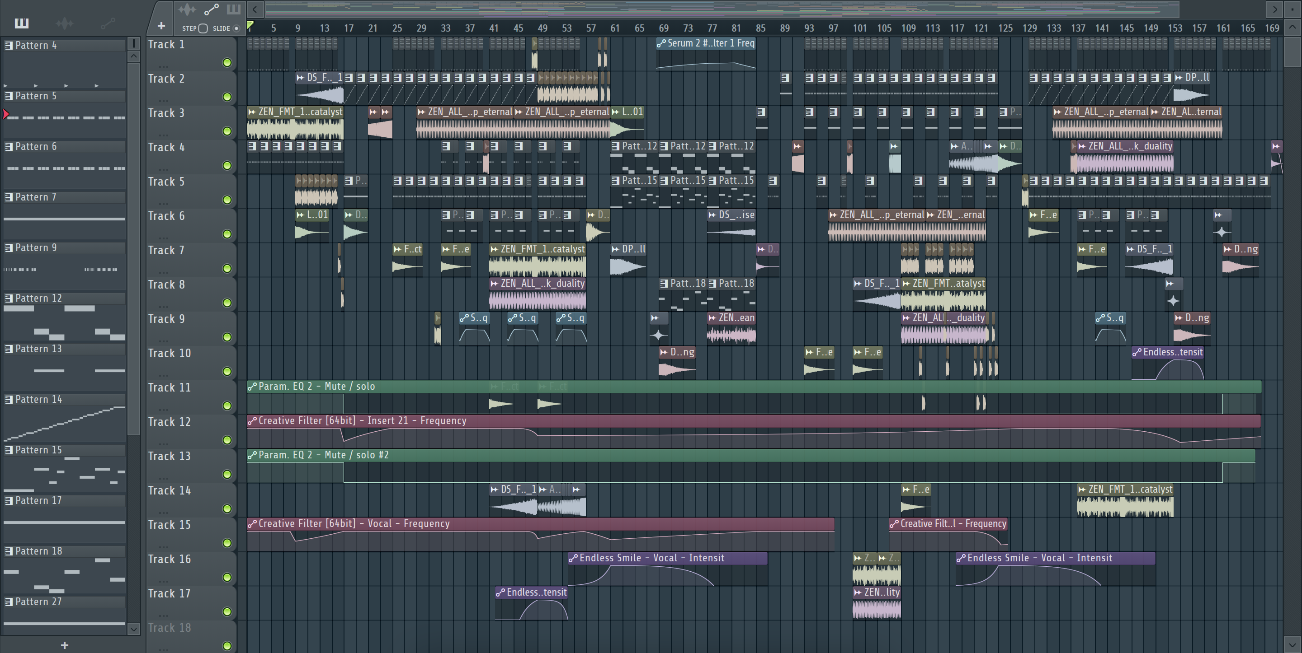Viewport: 1302px width, 653px height.
Task: Mute Track 3 with its green LED
Action: tap(227, 131)
